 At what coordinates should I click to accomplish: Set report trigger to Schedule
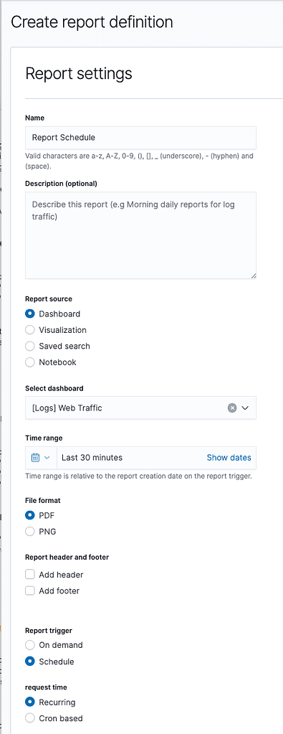tap(30, 662)
